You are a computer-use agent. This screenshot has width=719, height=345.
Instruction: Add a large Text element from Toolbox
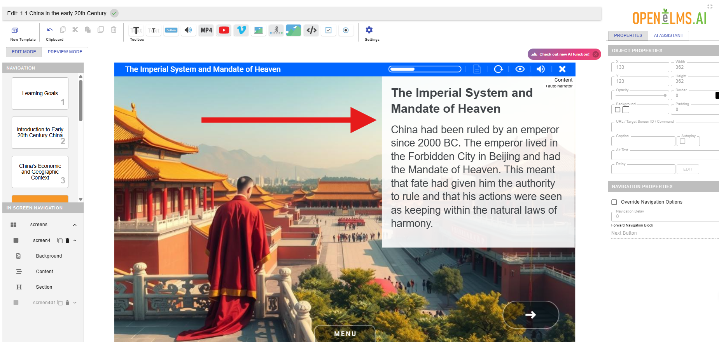click(136, 30)
